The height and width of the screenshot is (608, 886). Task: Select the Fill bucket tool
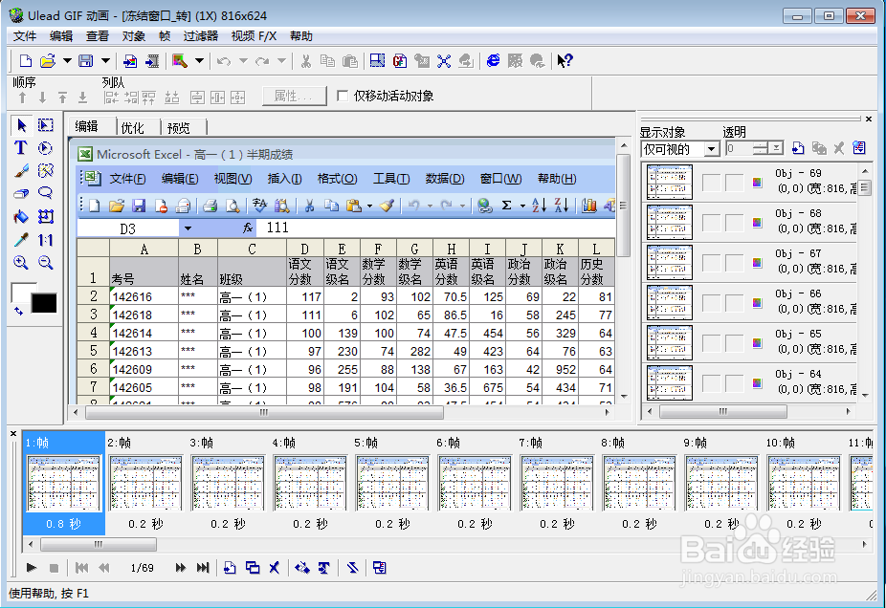[x=21, y=217]
